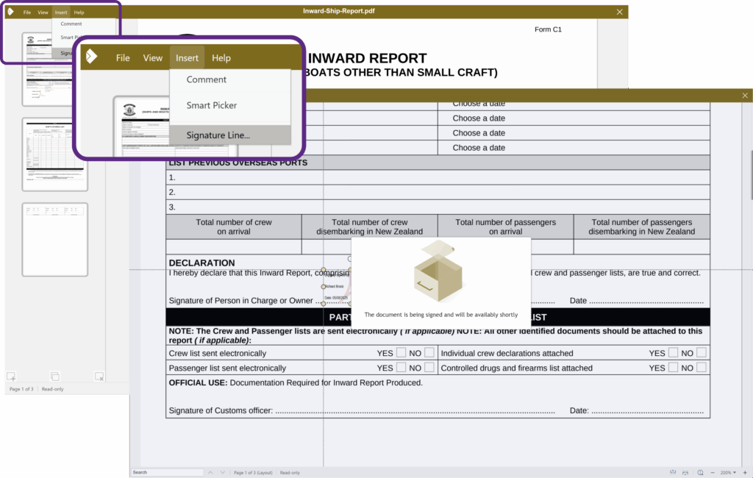This screenshot has height=478, width=753.
Task: Click the add page icon below the thumbnails
Action: click(x=11, y=377)
